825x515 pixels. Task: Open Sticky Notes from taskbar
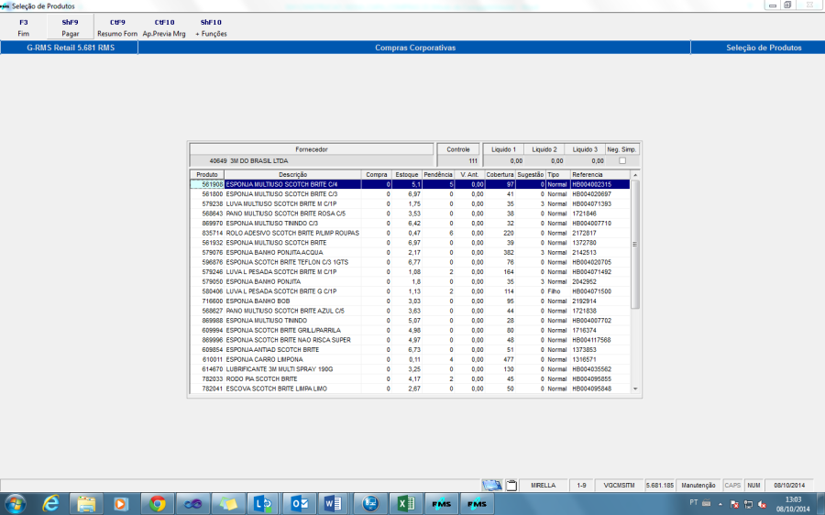(x=228, y=504)
